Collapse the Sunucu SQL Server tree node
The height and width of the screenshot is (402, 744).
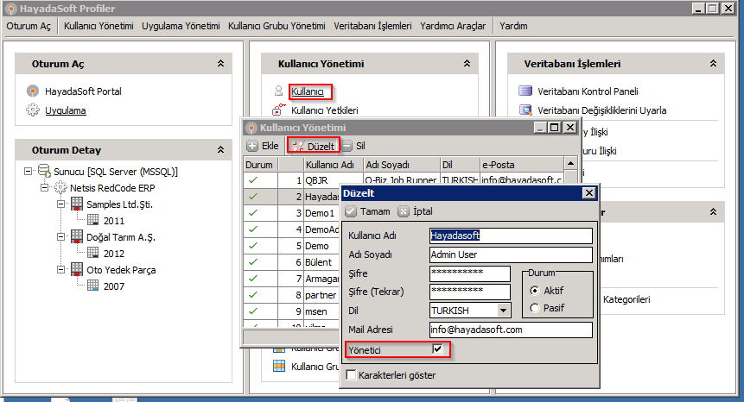pos(28,172)
